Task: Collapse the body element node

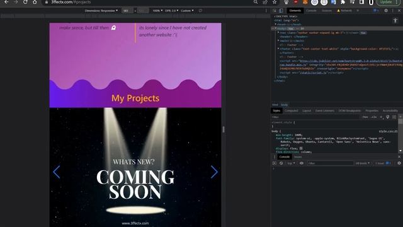Action: pos(276,28)
